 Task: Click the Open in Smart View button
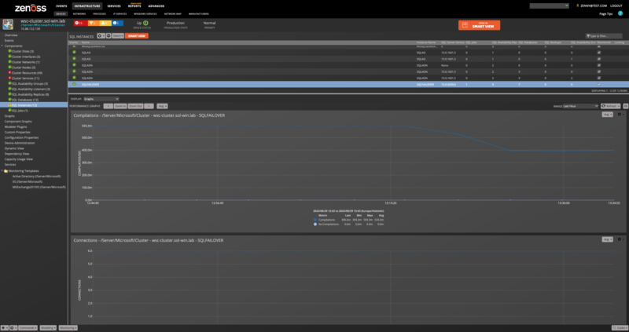pyautogui.click(x=479, y=25)
